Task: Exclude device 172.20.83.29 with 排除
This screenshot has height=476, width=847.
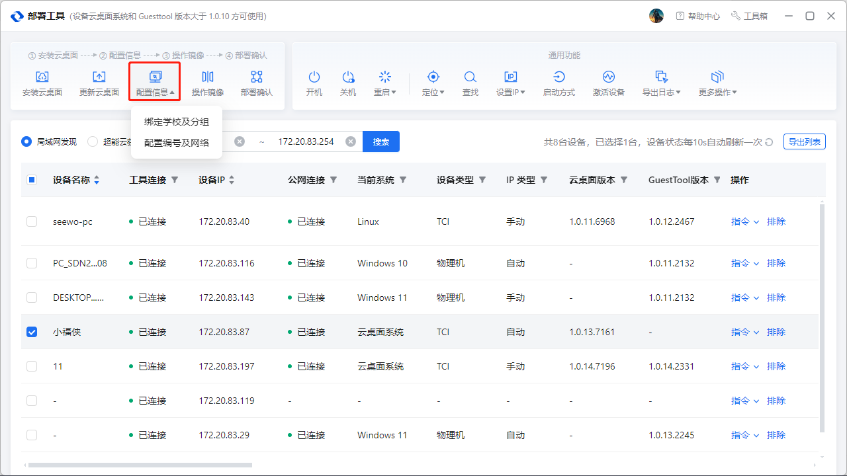Action: click(x=776, y=435)
